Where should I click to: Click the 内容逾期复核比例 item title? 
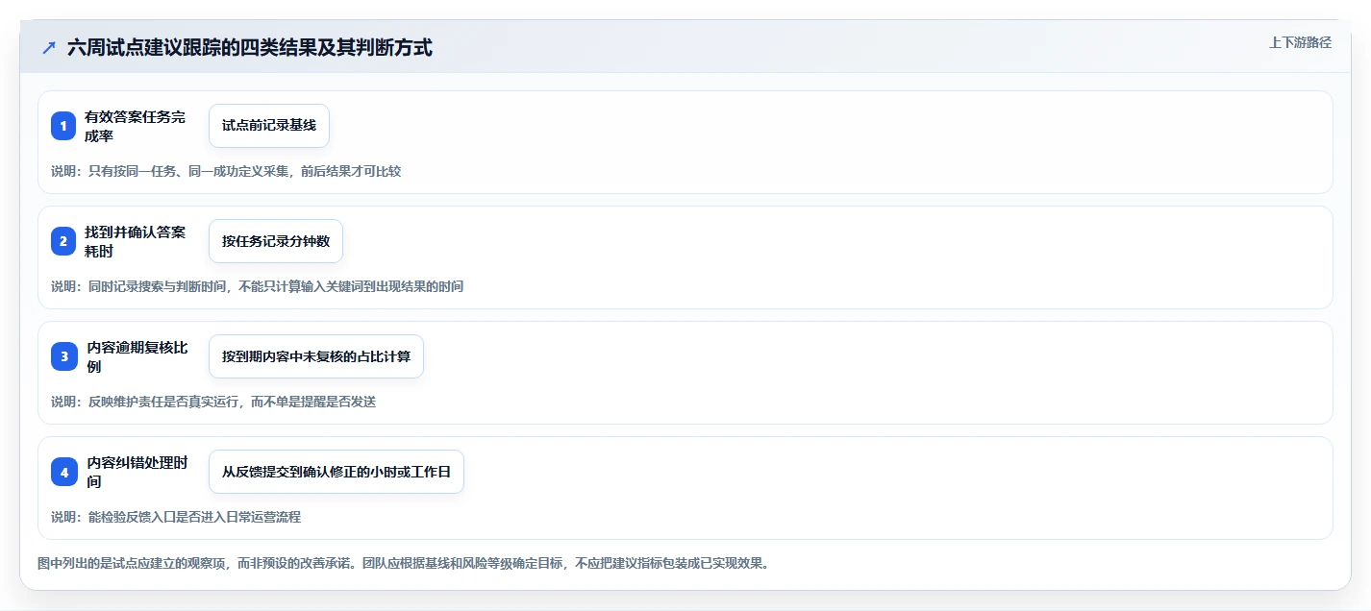pyautogui.click(x=137, y=356)
